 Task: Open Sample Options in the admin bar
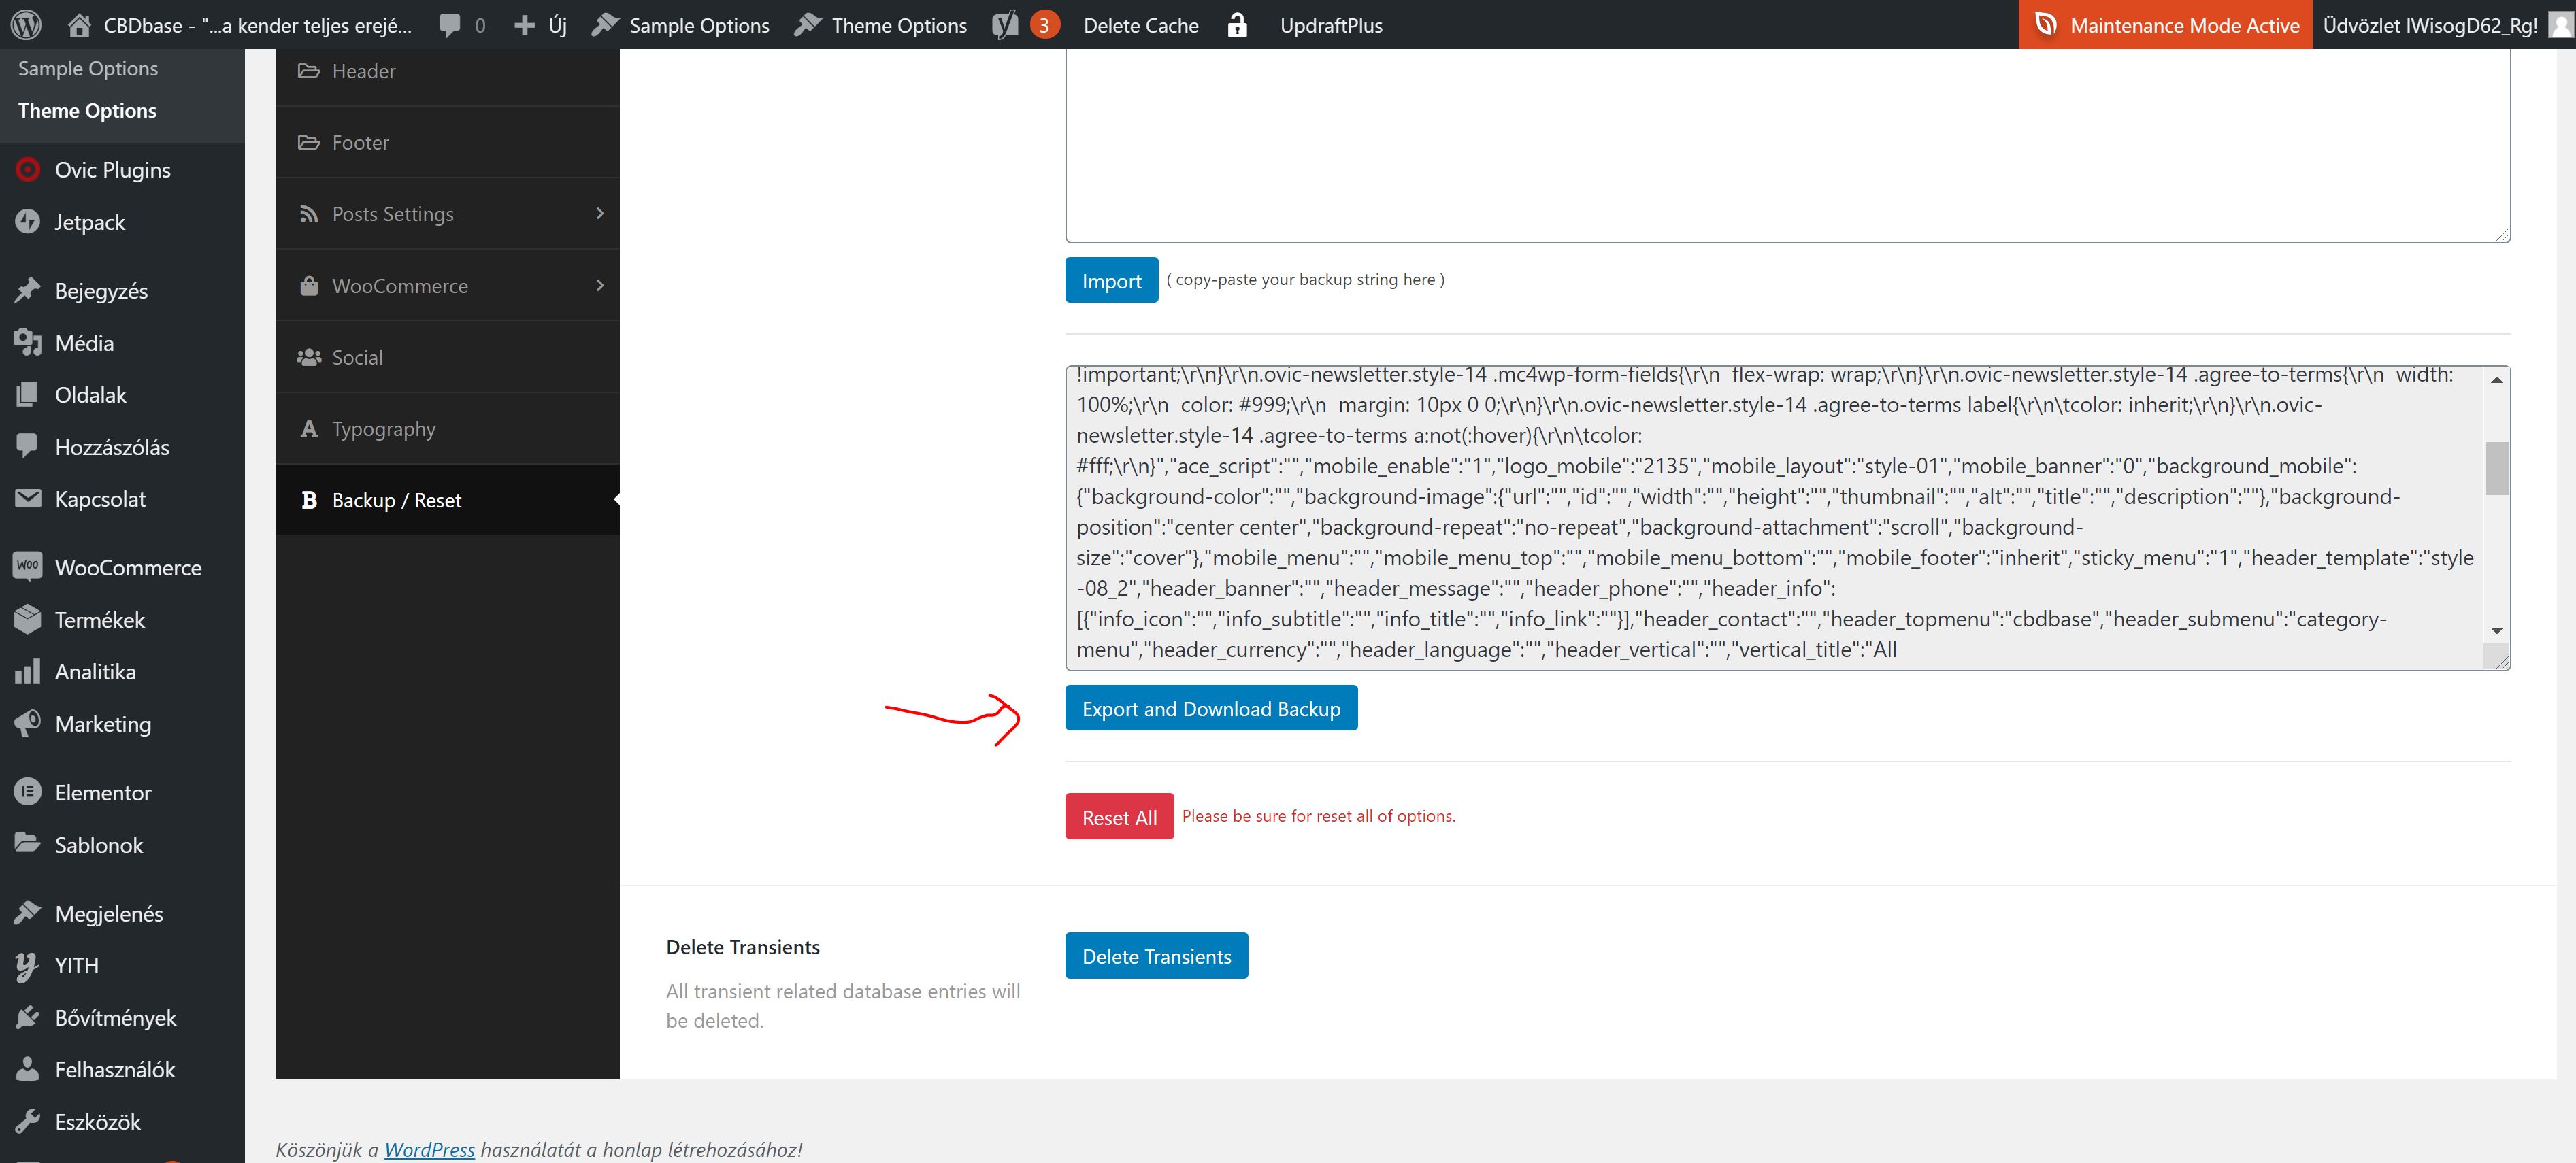(x=681, y=25)
